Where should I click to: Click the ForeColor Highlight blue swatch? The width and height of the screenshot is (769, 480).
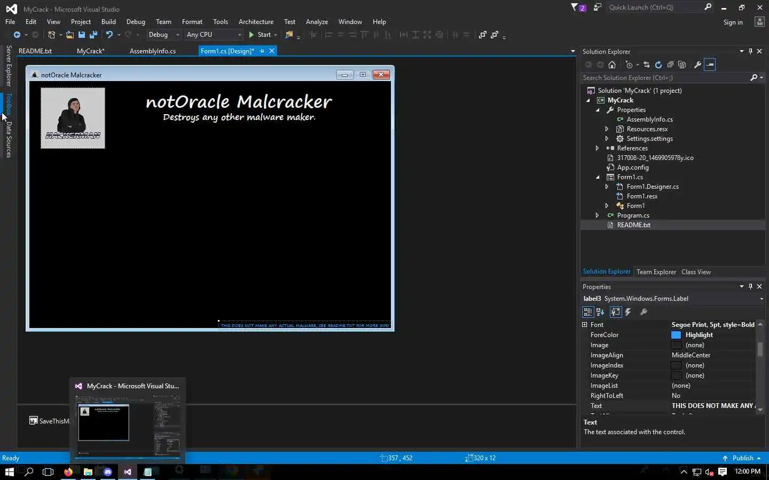(x=676, y=335)
